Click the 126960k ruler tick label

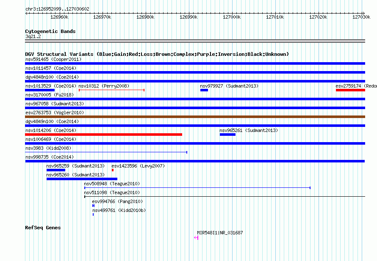pyautogui.click(x=59, y=17)
